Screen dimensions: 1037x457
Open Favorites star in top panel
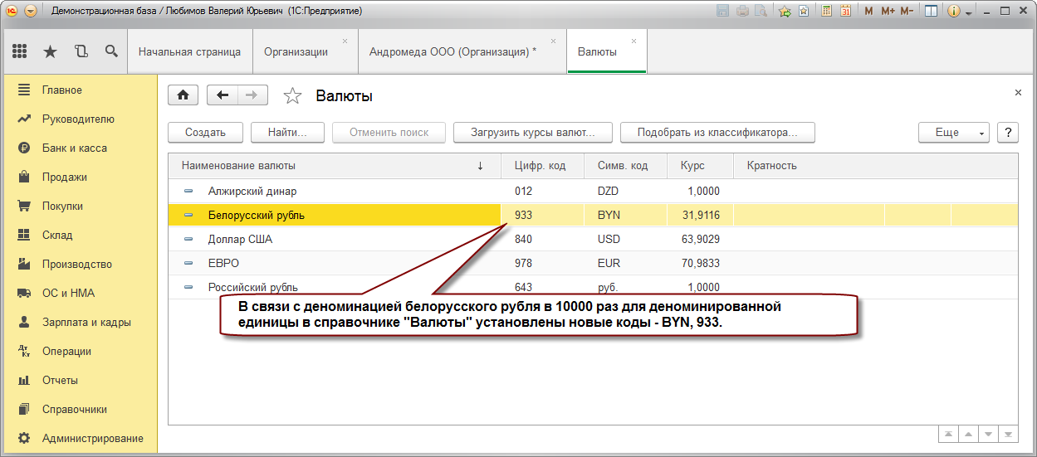pos(50,51)
